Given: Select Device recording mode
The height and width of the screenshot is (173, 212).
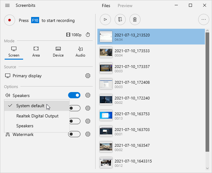Looking at the screenshot, I should pyautogui.click(x=58, y=52).
